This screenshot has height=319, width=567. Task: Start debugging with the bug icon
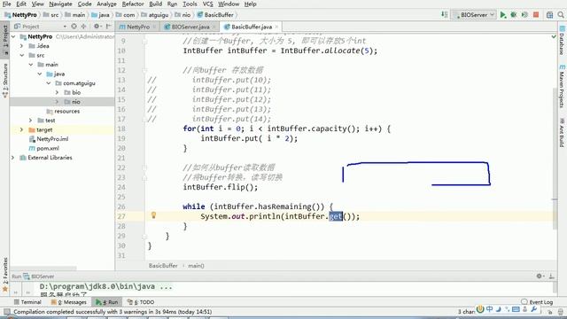pos(514,15)
